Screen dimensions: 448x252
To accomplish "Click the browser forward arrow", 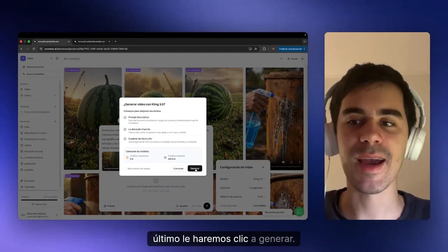I will pos(27,49).
